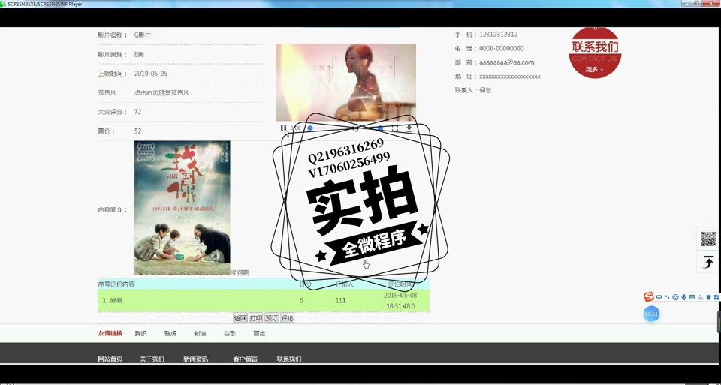Download the trailer via download icon
Screen dimensions: 721x385
409,128
